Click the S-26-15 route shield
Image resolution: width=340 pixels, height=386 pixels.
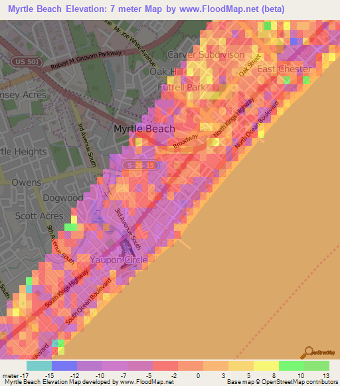pos(141,165)
